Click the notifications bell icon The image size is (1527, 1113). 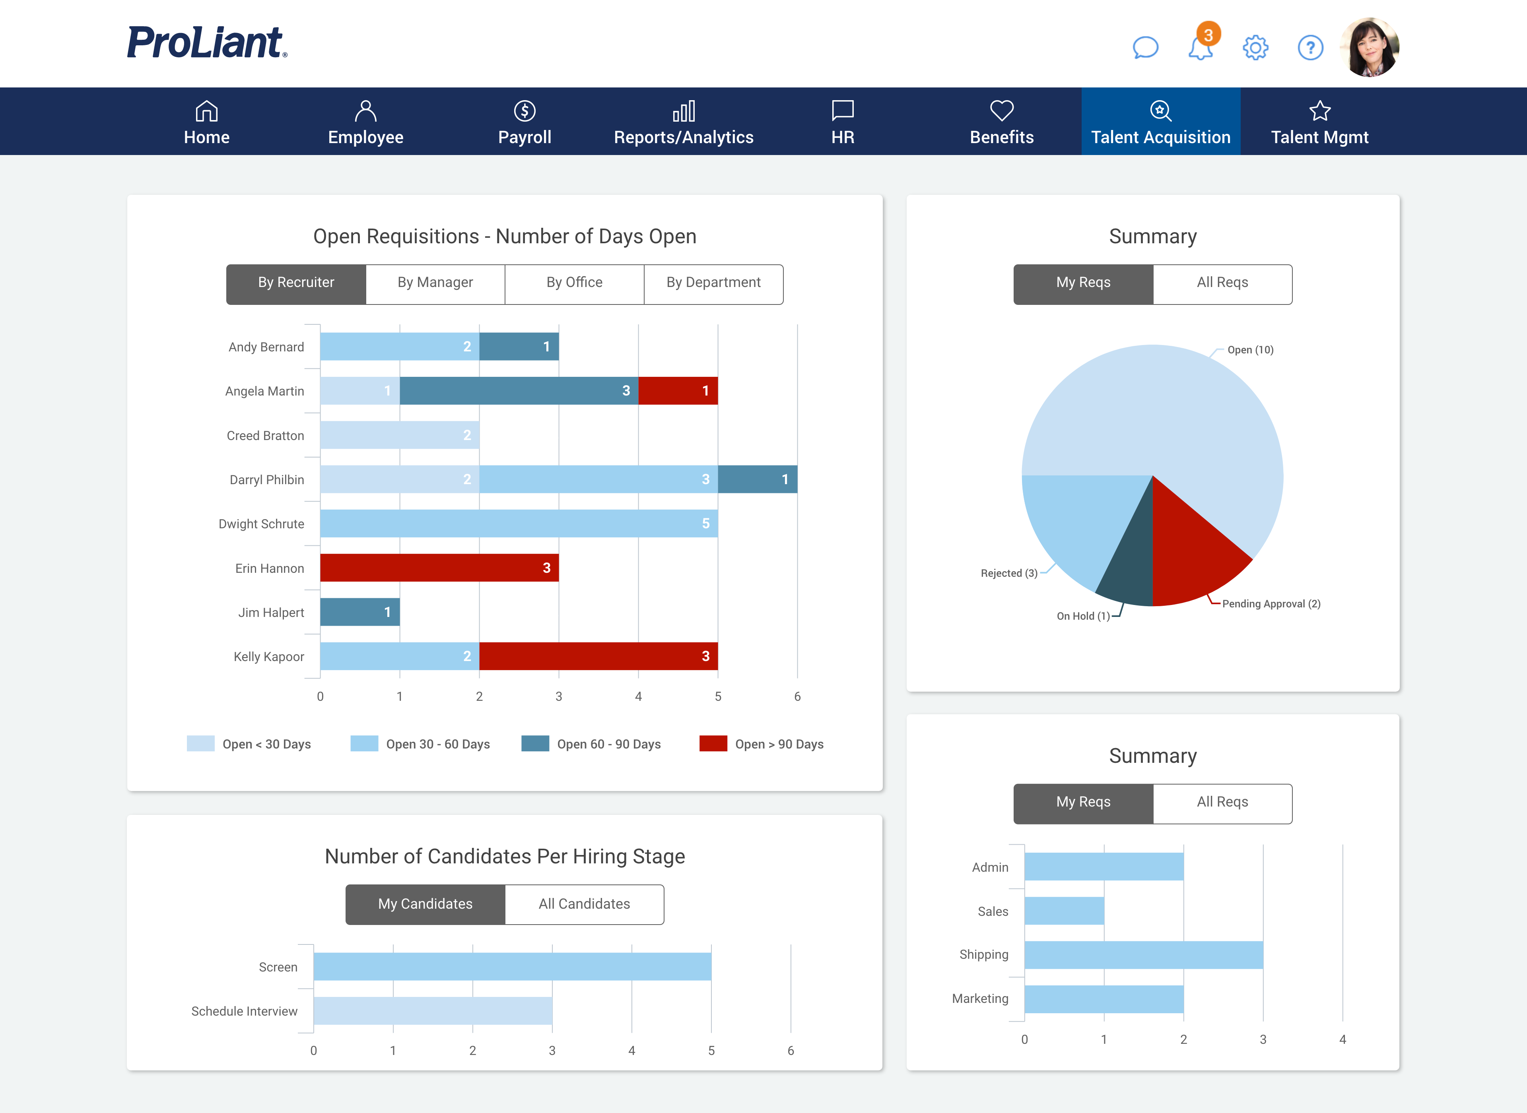(1200, 48)
